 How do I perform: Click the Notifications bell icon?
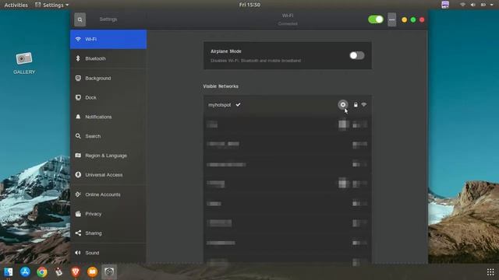click(78, 117)
